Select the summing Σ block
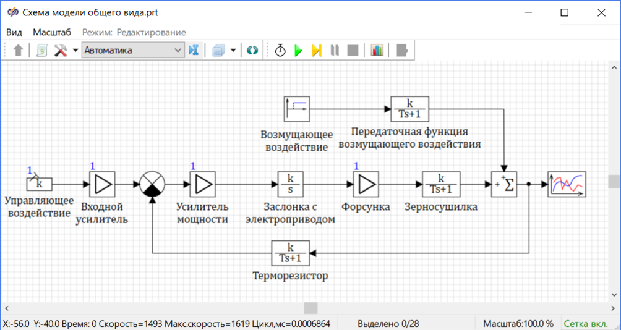621x330 pixels. pos(503,184)
